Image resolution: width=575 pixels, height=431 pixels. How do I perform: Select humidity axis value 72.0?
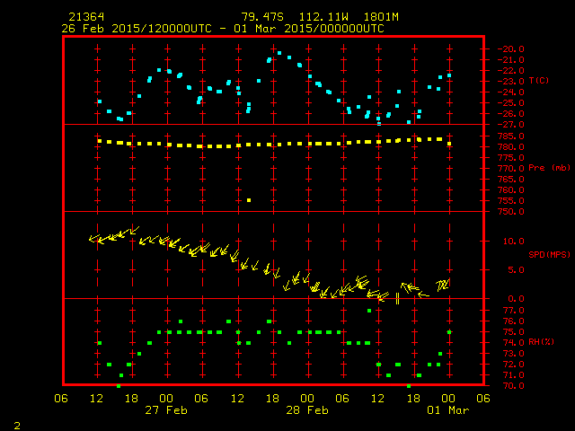[x=513, y=365]
